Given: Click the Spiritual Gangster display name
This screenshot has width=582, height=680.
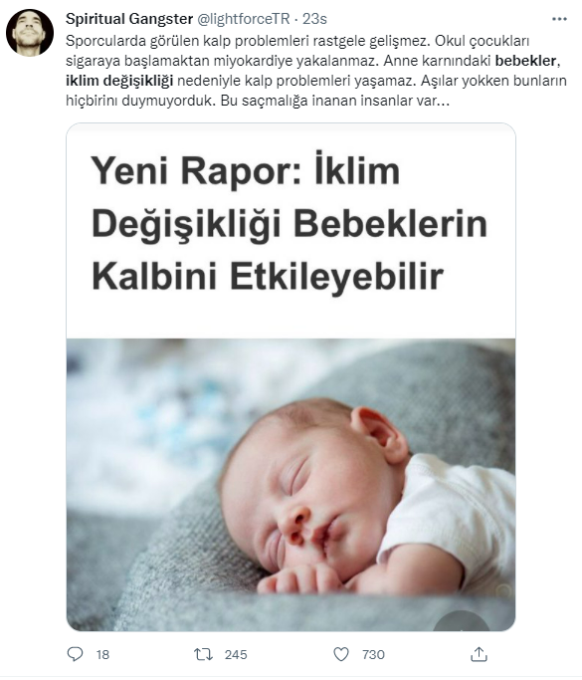Looking at the screenshot, I should pyautogui.click(x=129, y=19).
